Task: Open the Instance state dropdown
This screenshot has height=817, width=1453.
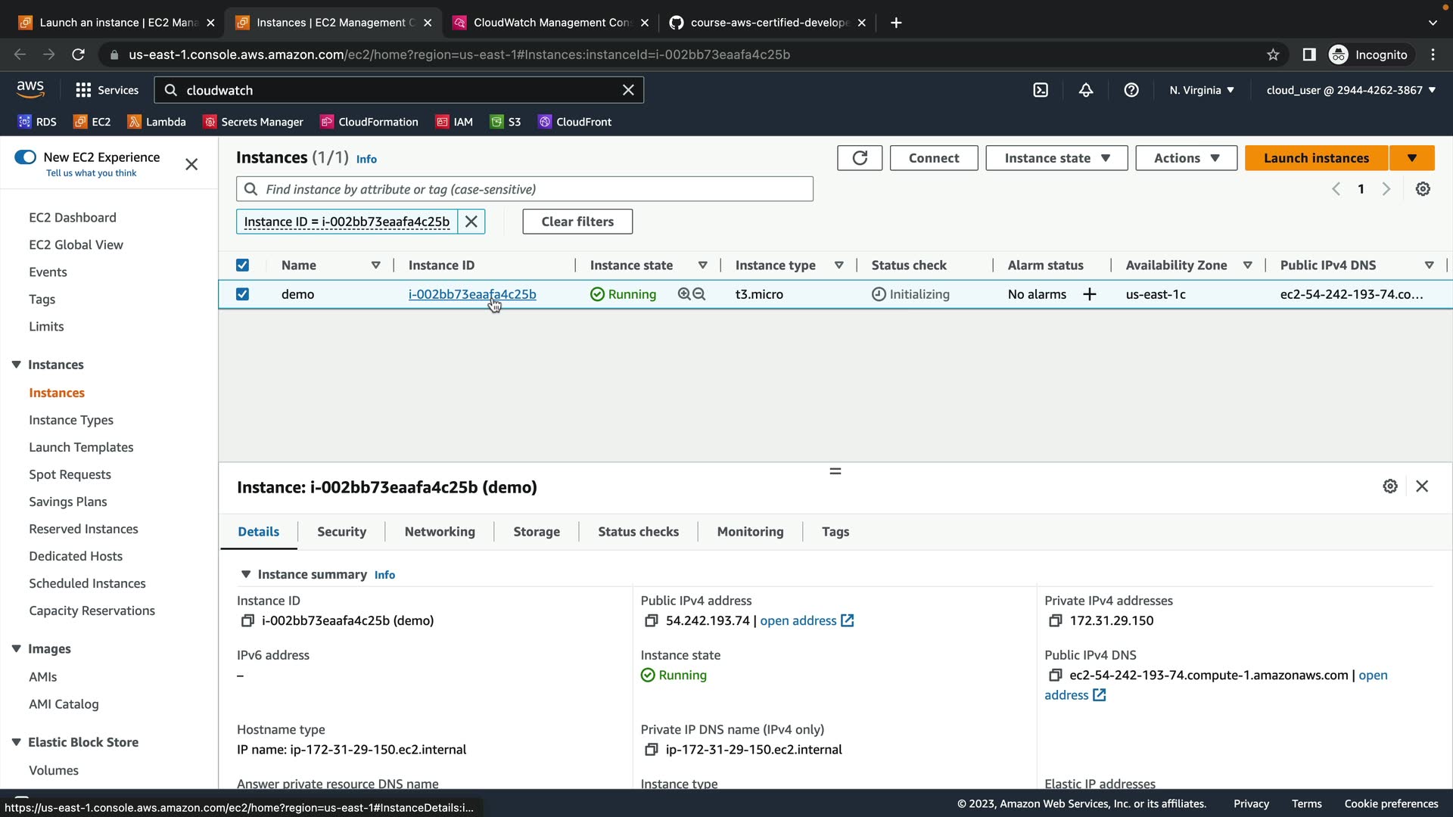Action: (1056, 158)
